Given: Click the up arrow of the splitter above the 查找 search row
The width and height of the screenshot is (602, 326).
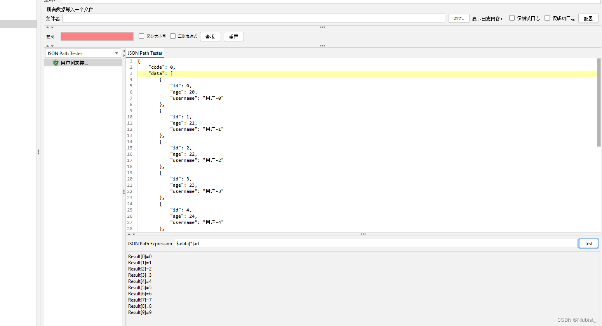Looking at the screenshot, I should coord(47,28).
